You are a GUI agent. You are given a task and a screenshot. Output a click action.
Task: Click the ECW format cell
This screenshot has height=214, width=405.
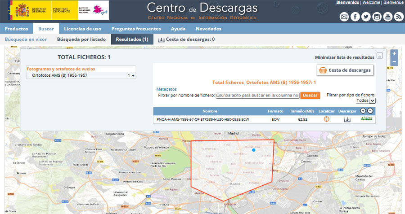point(275,119)
